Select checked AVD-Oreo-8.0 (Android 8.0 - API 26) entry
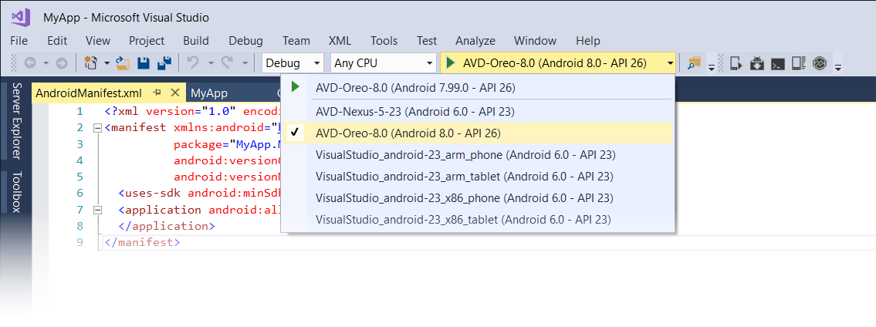The image size is (876, 327). 479,133
